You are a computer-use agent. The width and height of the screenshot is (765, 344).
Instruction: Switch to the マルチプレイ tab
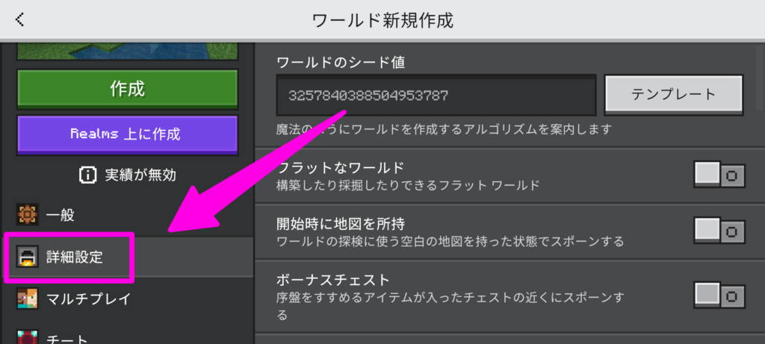[128, 298]
